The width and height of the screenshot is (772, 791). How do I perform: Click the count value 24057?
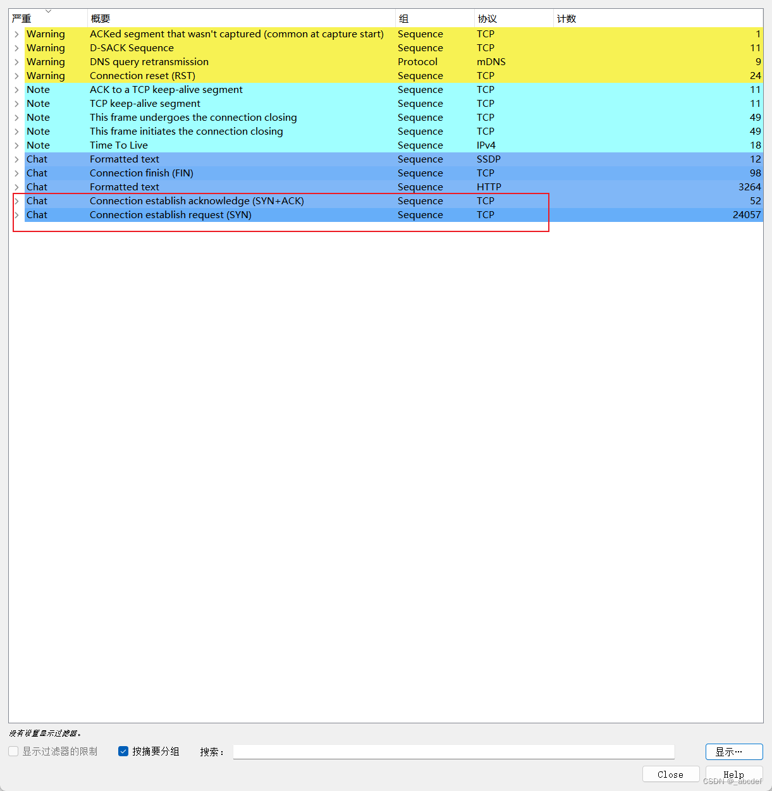click(747, 215)
